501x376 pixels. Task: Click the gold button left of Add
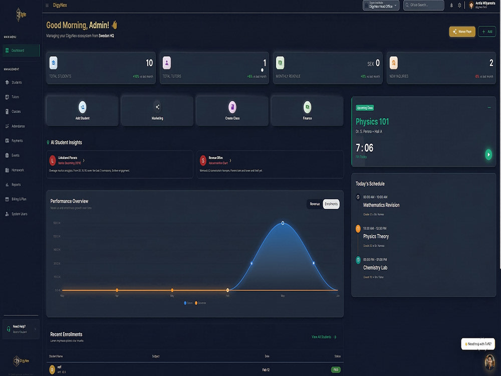[462, 31]
